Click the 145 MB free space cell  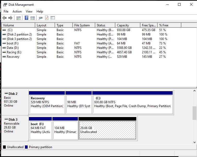[x=147, y=57]
